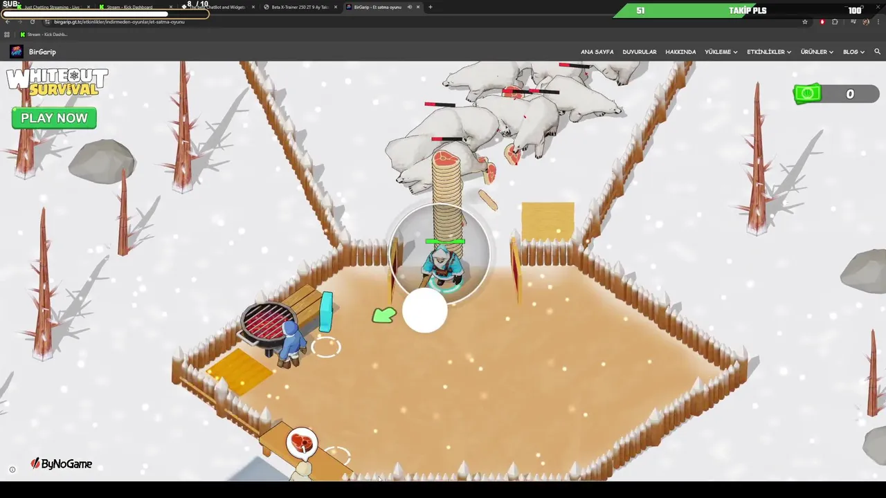Switch to the ChatBot and Widgets tab
Image resolution: width=886 pixels, height=498 pixels.
click(x=217, y=7)
